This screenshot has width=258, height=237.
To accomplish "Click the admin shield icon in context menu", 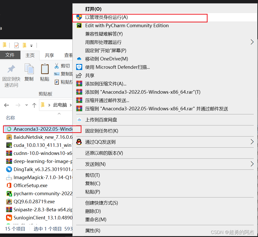I will [x=79, y=17].
